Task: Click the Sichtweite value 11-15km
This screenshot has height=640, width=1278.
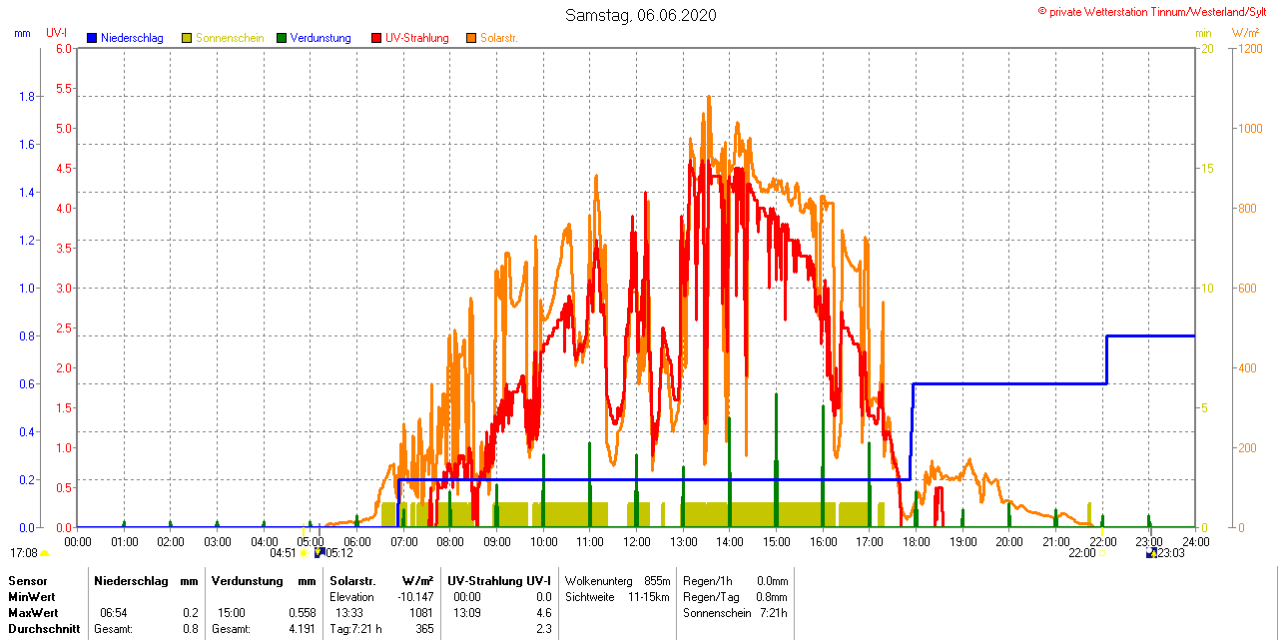Action: 650,596
